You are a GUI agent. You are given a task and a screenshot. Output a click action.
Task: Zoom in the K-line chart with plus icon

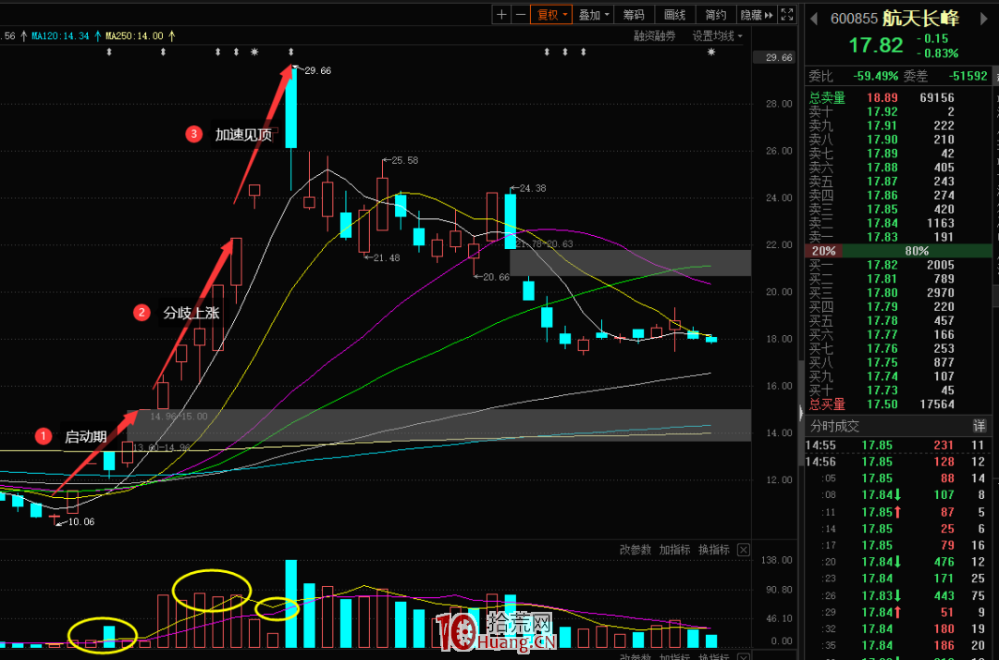pyautogui.click(x=501, y=15)
